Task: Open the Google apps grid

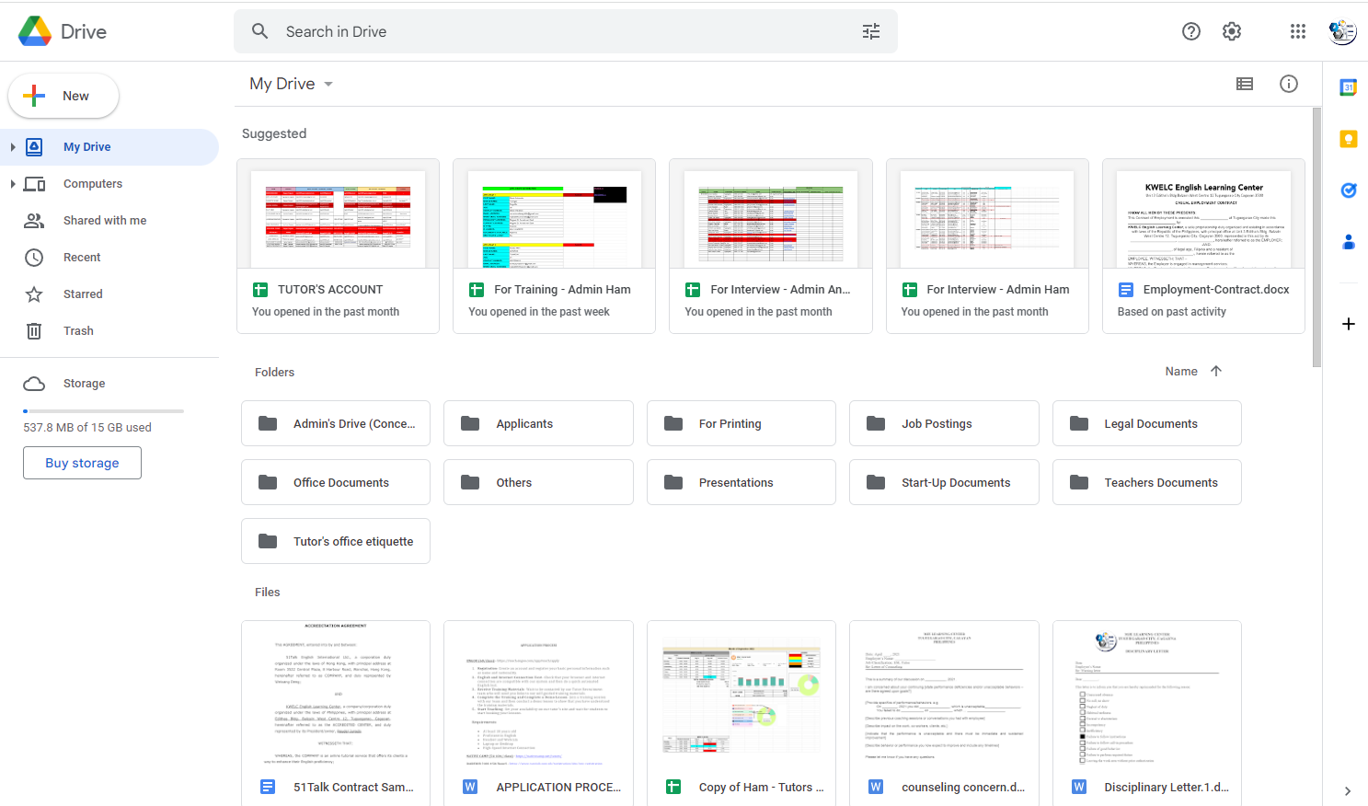Action: coord(1298,31)
